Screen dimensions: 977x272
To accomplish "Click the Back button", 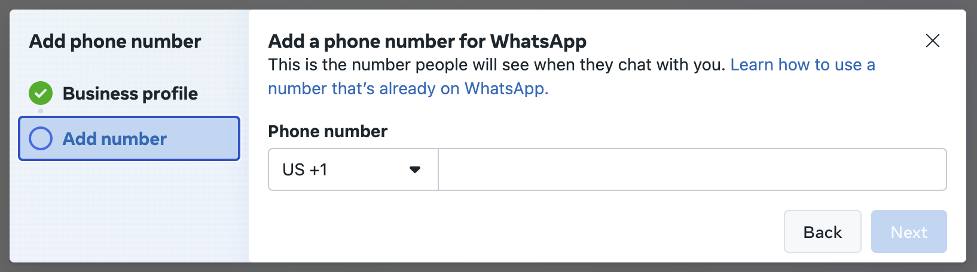I will (x=822, y=231).
